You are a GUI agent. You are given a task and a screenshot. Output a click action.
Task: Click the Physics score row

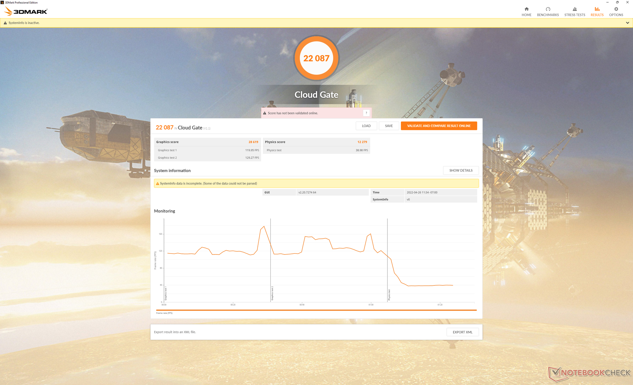pos(316,142)
